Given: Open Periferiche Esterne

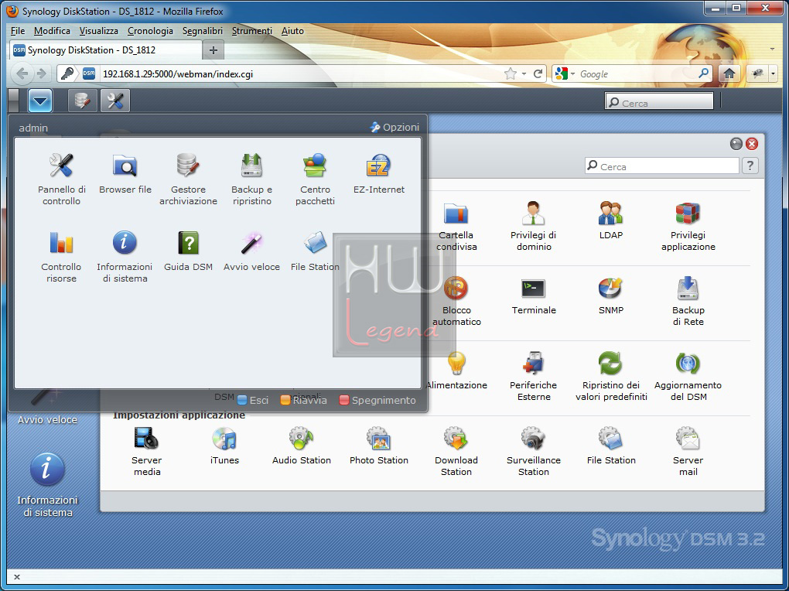Looking at the screenshot, I should (534, 375).
